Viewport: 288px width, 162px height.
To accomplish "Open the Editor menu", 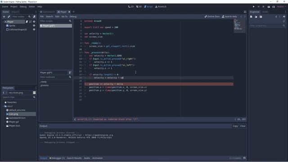I will pos(31,7).
